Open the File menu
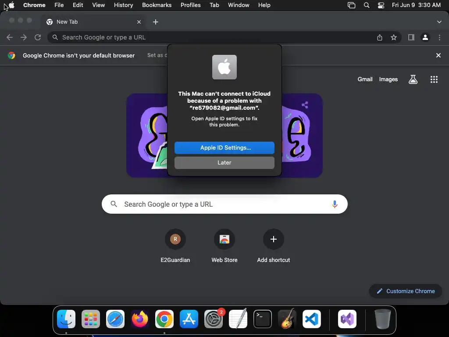Image resolution: width=449 pixels, height=337 pixels. (59, 5)
